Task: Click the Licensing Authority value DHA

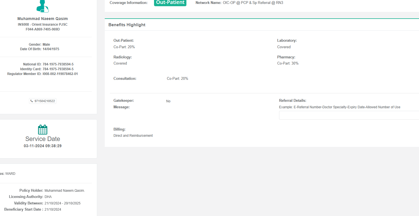Action: point(48,197)
